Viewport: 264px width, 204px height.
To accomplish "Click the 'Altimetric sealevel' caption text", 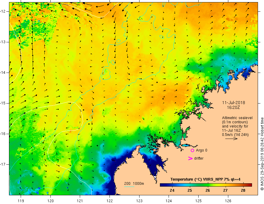I will click(237, 118).
